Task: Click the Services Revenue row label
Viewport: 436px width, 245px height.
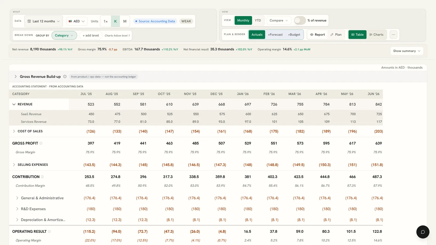Action: pos(34,122)
